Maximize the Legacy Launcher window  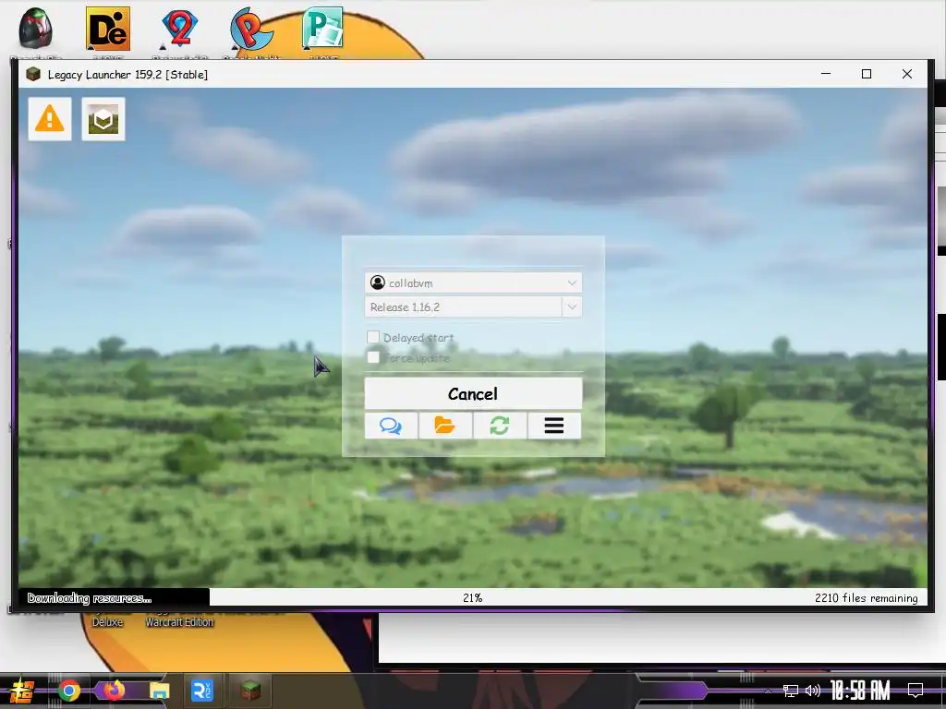click(x=867, y=74)
